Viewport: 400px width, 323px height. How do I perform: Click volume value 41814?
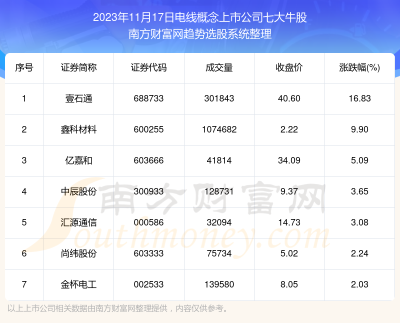219,160
